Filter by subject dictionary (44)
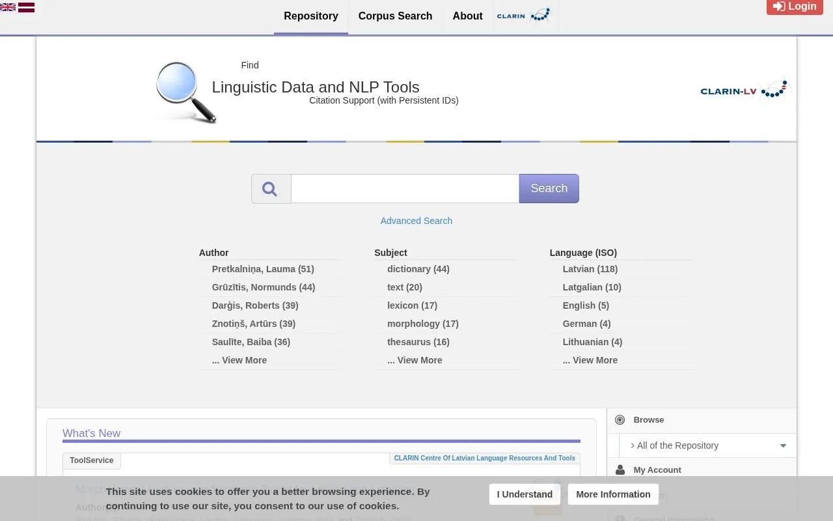Viewport: 833px width, 521px height. (x=418, y=269)
